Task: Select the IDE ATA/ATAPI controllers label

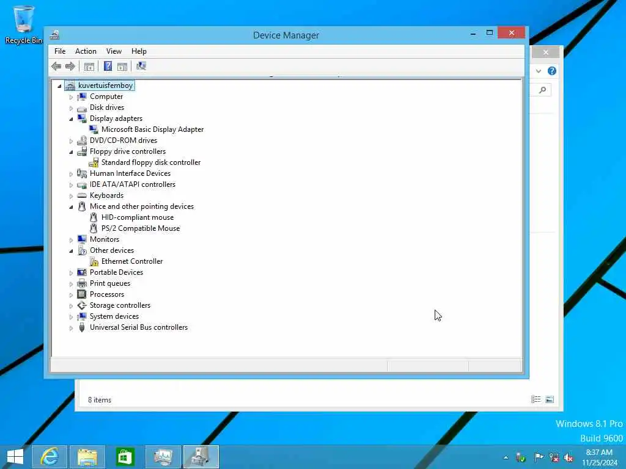Action: coord(133,184)
